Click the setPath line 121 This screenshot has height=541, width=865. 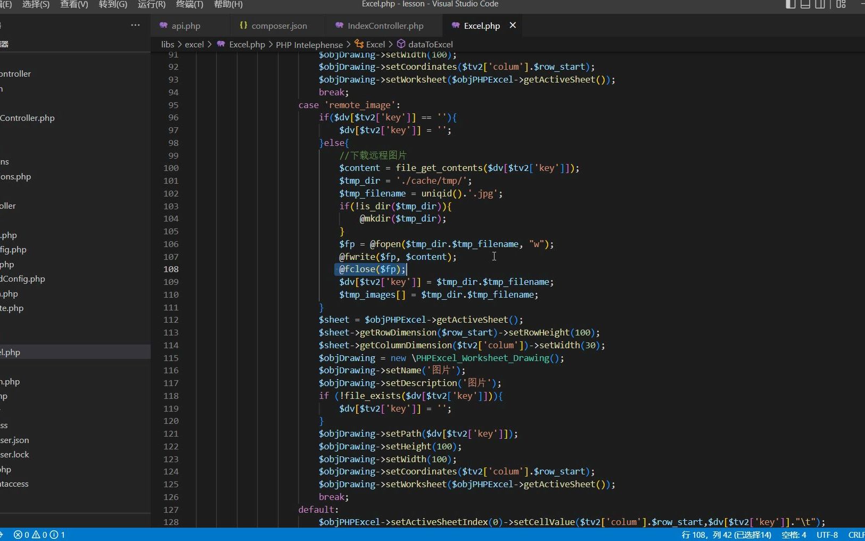pos(418,434)
